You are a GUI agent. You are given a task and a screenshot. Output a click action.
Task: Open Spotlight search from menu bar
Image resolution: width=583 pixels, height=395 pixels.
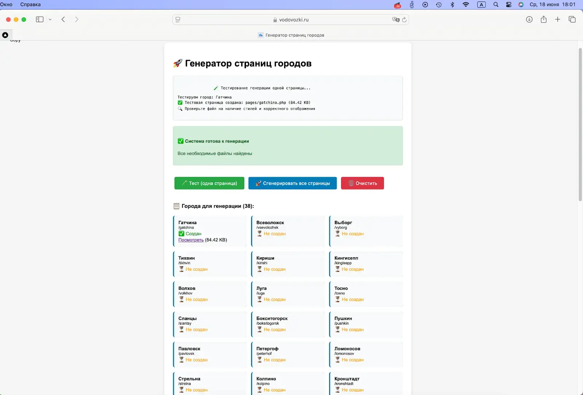(496, 5)
